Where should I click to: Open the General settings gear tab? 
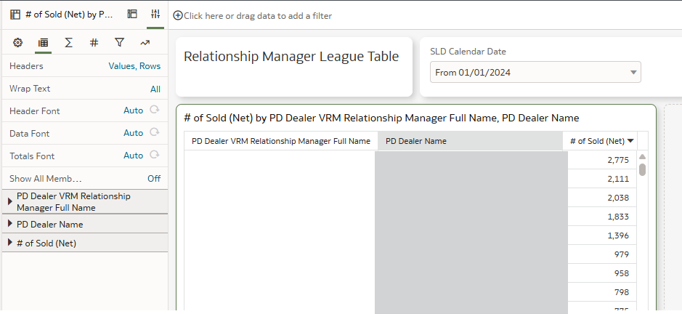[x=17, y=42]
